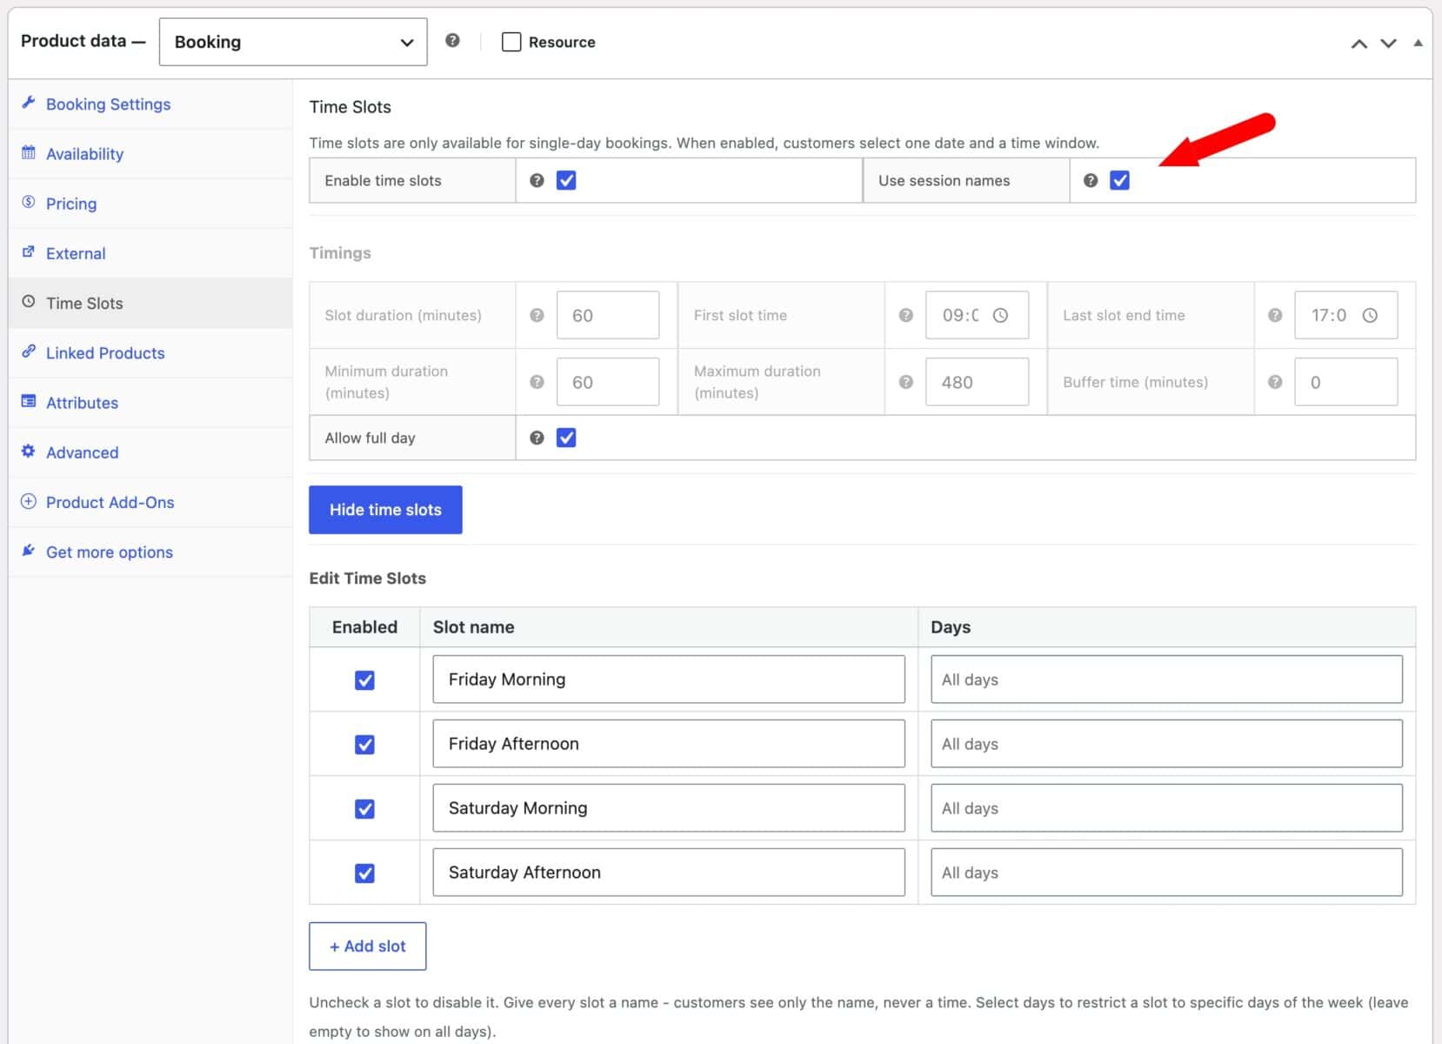Click the Hide time slots button

[x=385, y=510]
